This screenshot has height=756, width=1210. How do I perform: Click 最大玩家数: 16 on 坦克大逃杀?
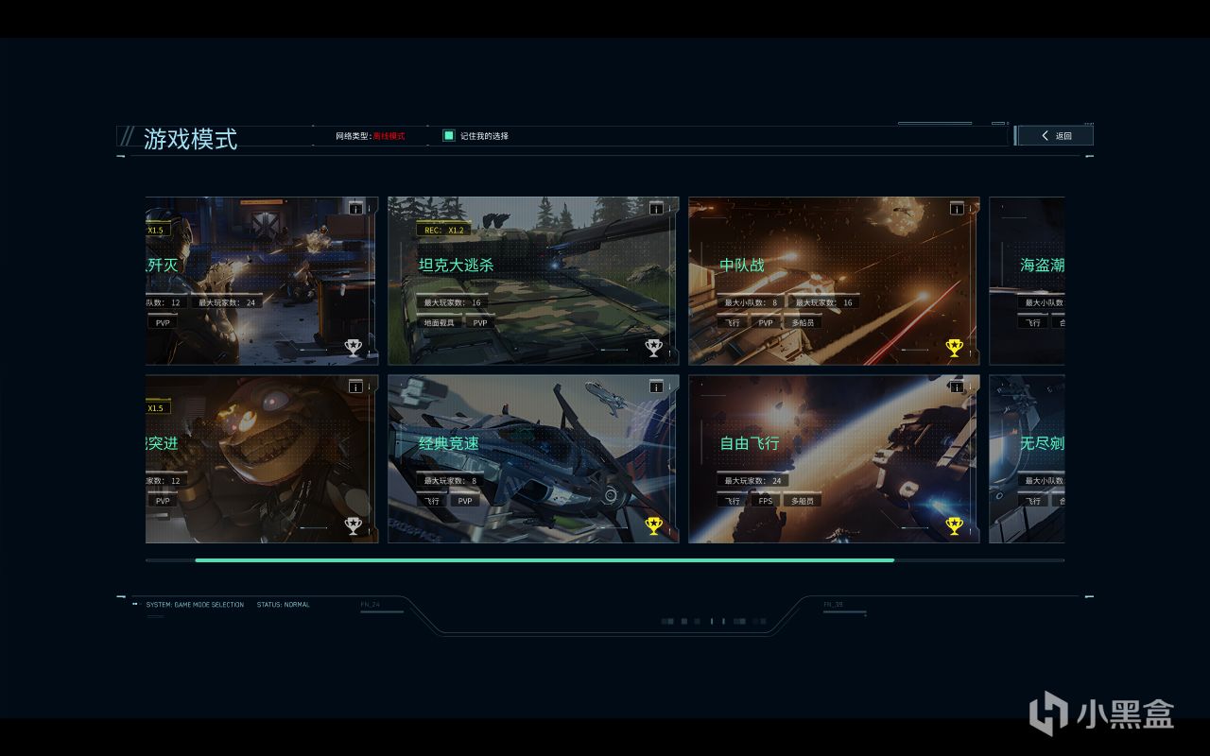pyautogui.click(x=453, y=302)
